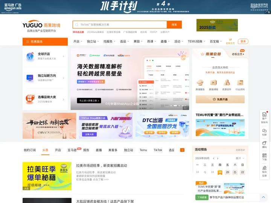The width and height of the screenshot is (271, 203).
Task: Click the 登录 button
Action: click(243, 41)
